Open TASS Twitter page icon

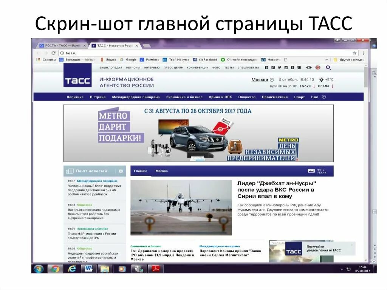[279, 67]
